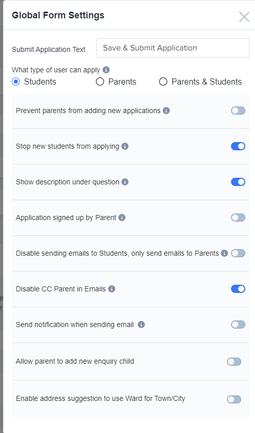Screen dimensions: 255x433
Task: Enable 'Prevent parents from adding new applications' toggle
Action: pyautogui.click(x=238, y=111)
